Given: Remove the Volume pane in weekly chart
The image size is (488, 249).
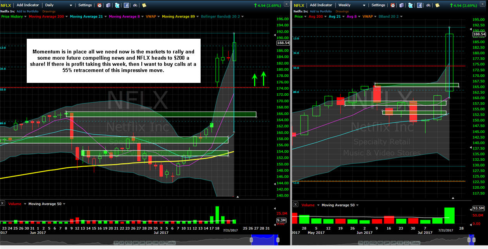Looking at the screenshot, I should pos(296,204).
